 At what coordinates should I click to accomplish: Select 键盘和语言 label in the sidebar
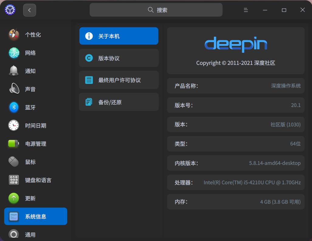tap(38, 180)
